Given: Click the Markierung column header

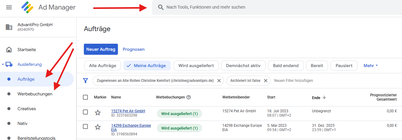Looking at the screenshot, I should pyautogui.click(x=100, y=97).
